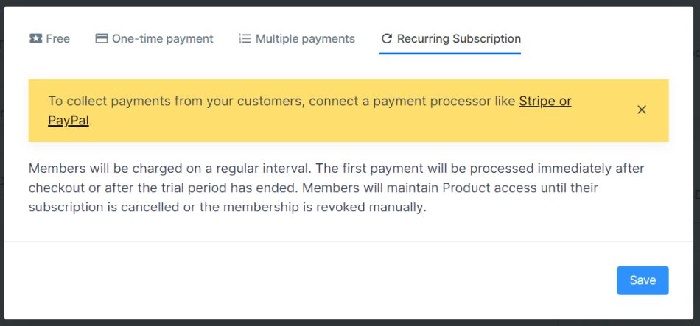Viewport: 700px width, 326px height.
Task: Select the Recurring Subscription tab label
Action: (459, 39)
